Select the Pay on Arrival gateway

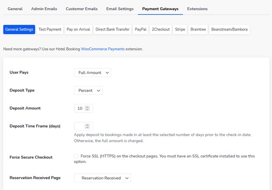78,29
